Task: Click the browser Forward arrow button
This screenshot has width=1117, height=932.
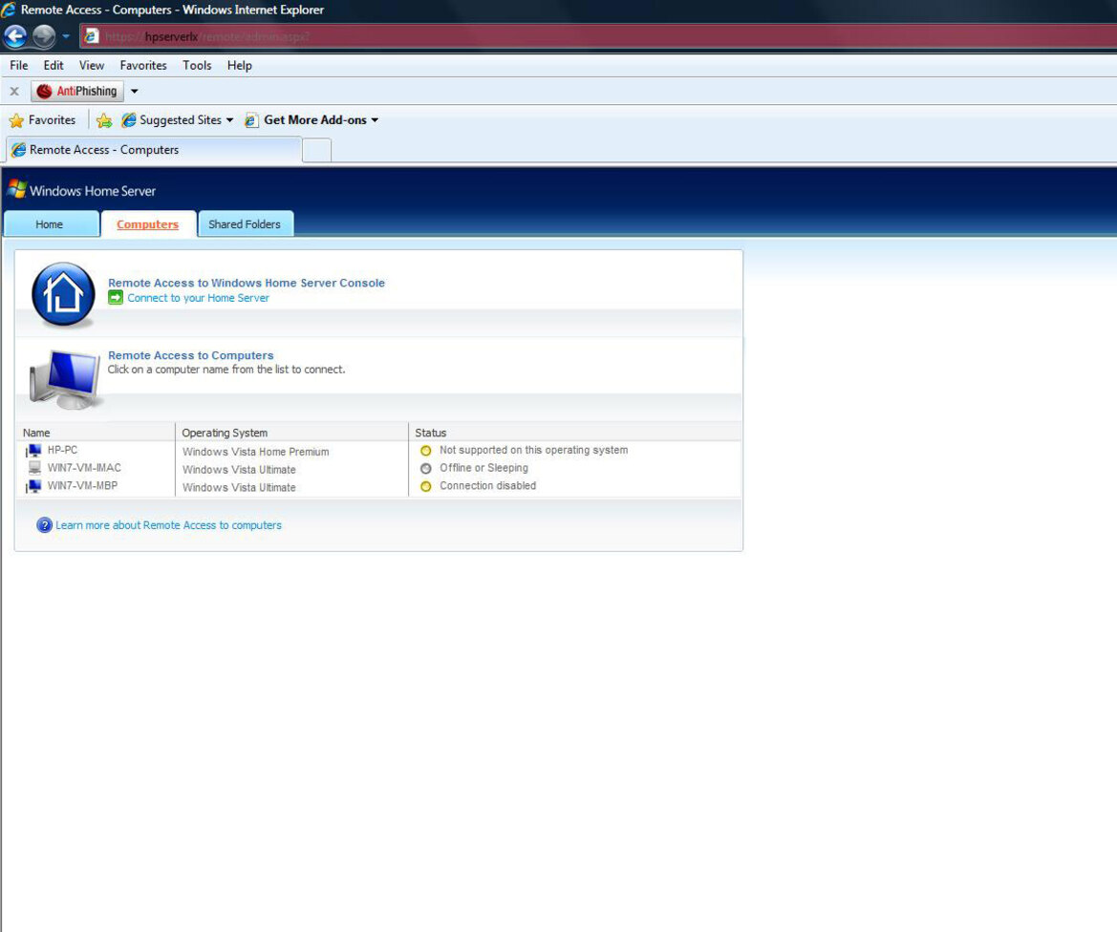Action: click(x=44, y=36)
